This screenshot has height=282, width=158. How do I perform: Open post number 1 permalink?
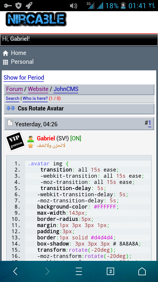[x=150, y=123]
